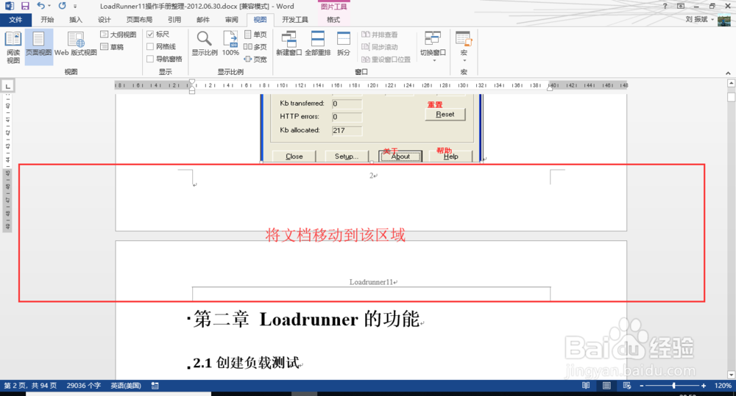Enable the Gridlines (网格线) checkbox
The height and width of the screenshot is (396, 736).
click(150, 46)
